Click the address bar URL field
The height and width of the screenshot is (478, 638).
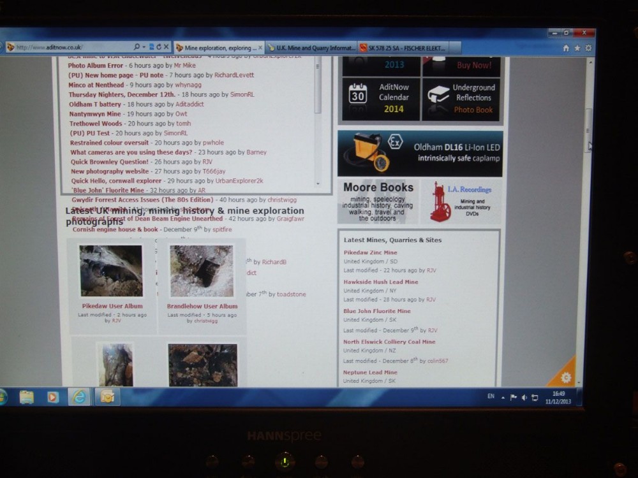coord(70,47)
